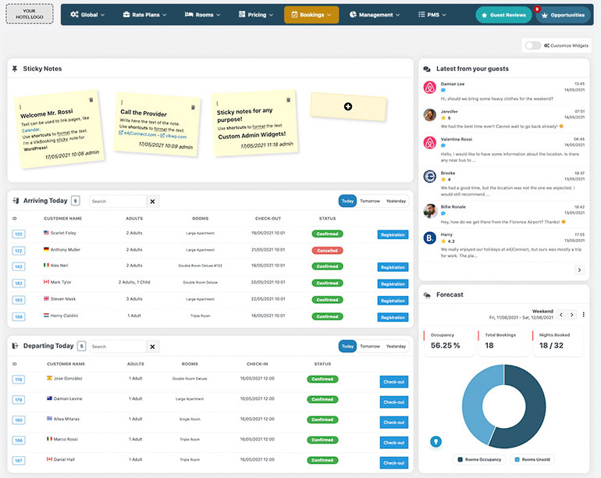Click the Departing Today search field
The width and height of the screenshot is (601, 478).
[x=118, y=347]
